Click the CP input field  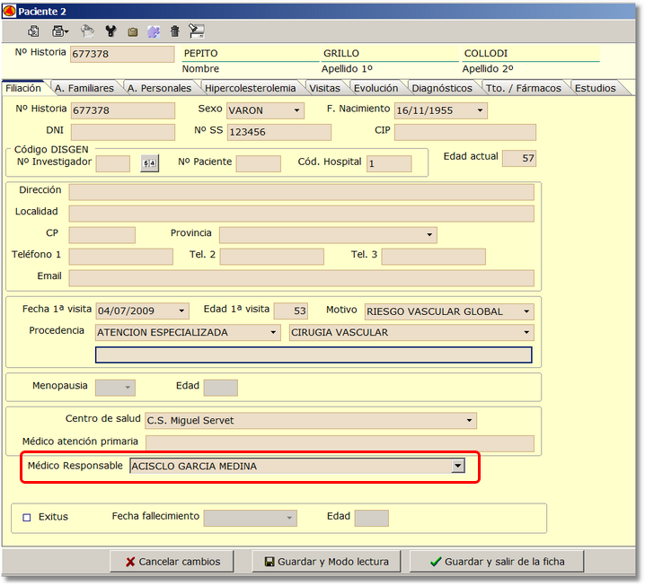(x=102, y=235)
